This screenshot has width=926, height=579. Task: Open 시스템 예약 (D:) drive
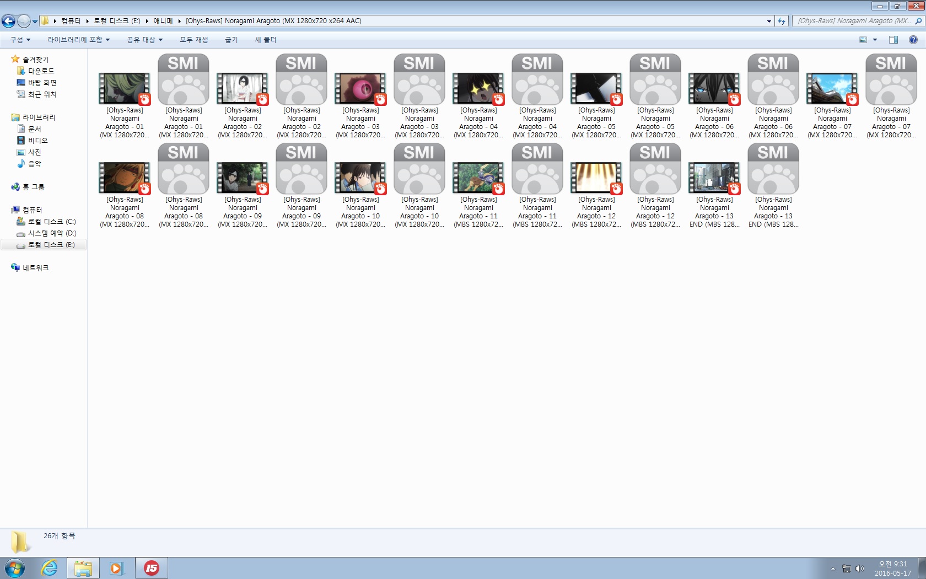(47, 233)
